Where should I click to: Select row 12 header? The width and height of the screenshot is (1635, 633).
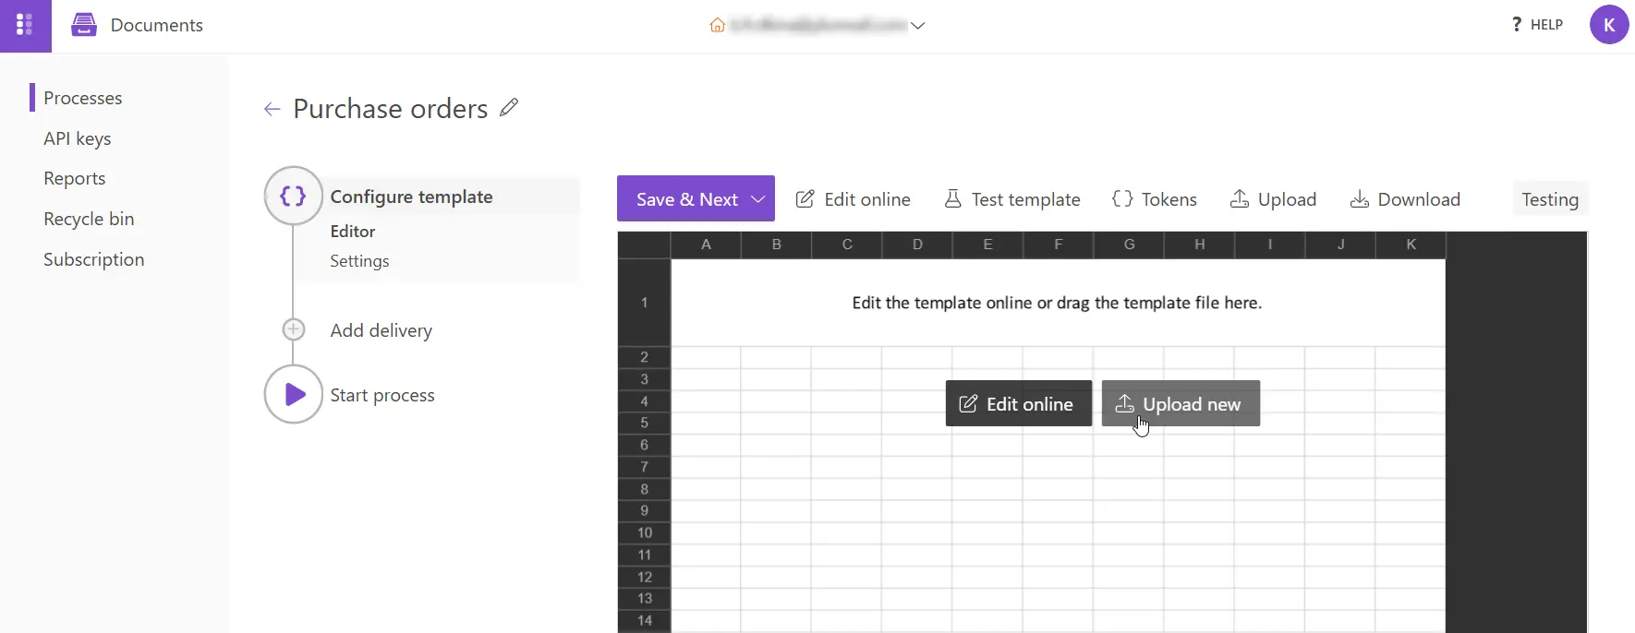[644, 577]
